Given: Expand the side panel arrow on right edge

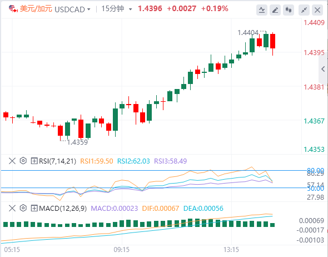Looking at the screenshot, I should pos(323,69).
